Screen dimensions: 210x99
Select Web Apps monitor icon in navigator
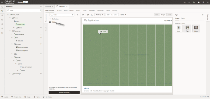2,11
